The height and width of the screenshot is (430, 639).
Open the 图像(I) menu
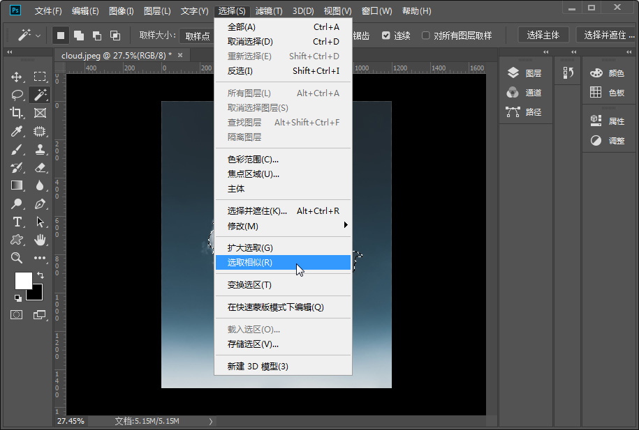[x=121, y=11]
